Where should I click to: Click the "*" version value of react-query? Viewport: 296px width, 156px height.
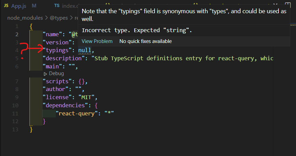pyautogui.click(x=109, y=113)
